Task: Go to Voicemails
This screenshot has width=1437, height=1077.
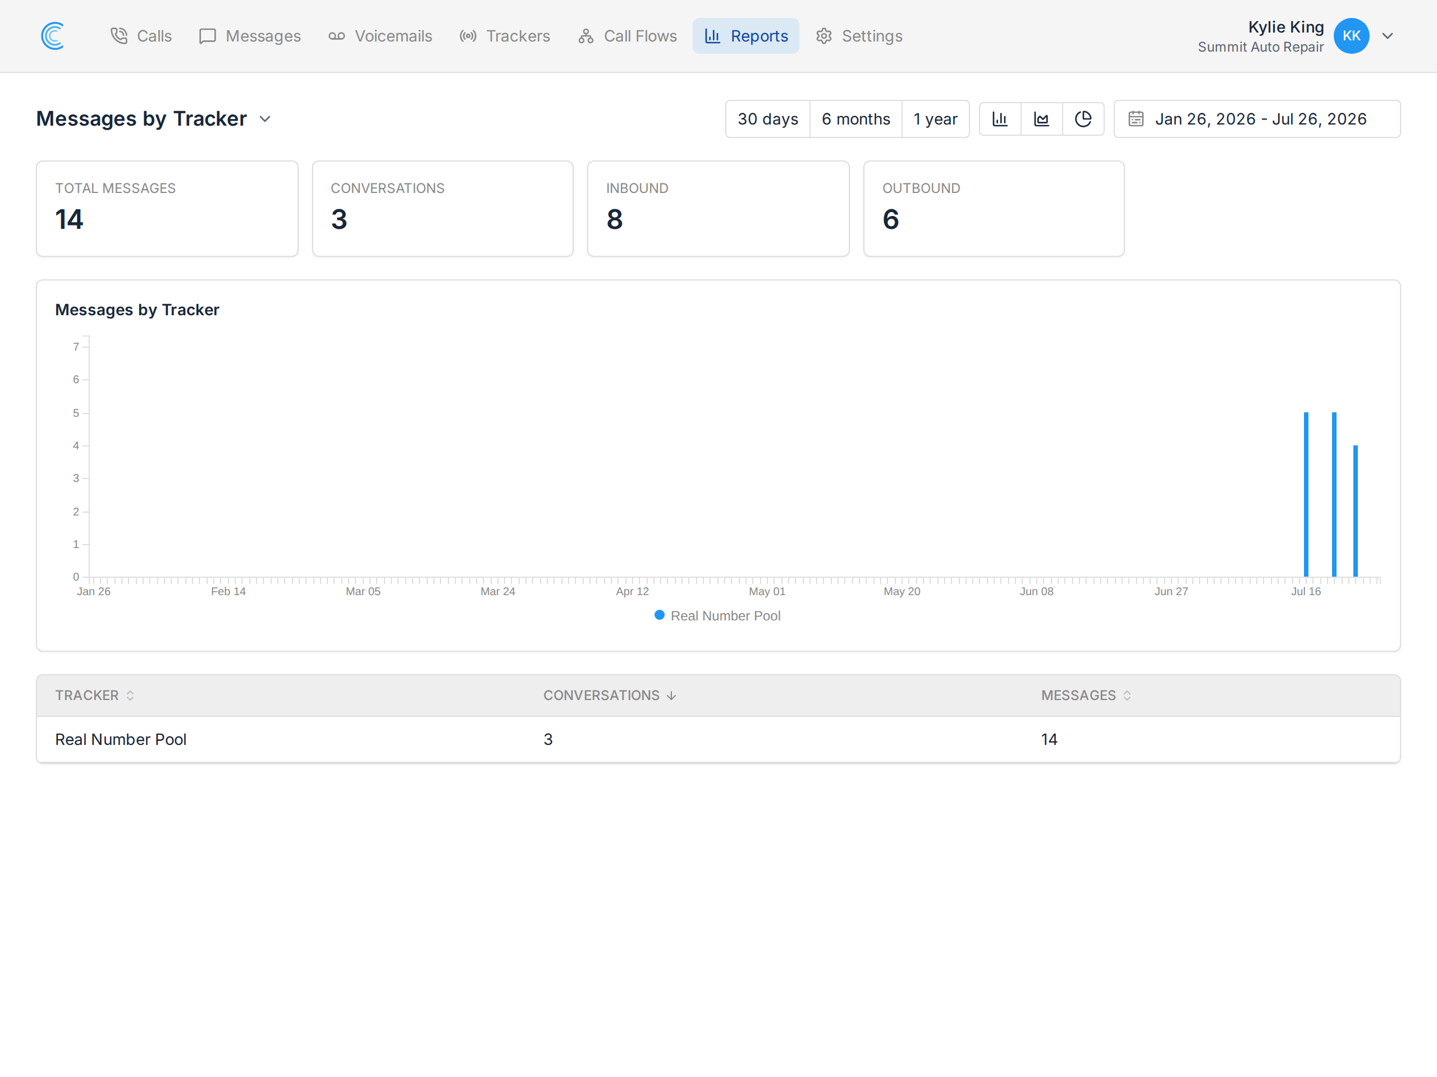Action: coord(381,36)
